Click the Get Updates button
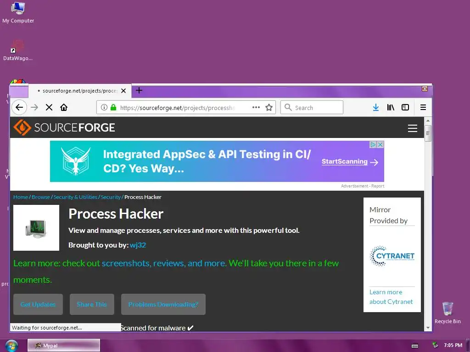Screen dimensions: 470x352 point(38,304)
